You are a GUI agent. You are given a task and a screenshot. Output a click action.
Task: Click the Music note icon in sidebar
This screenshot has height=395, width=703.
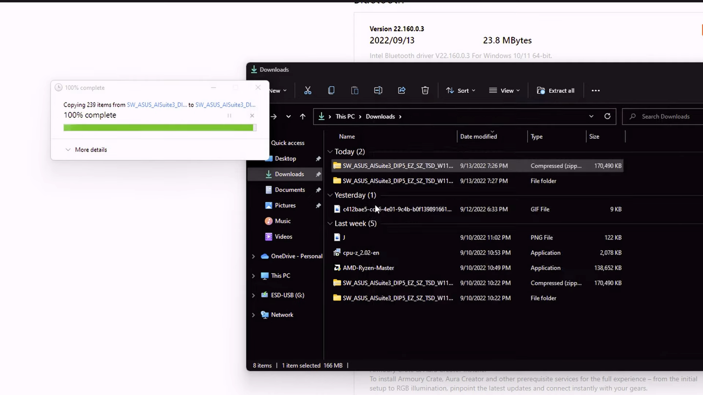pyautogui.click(x=269, y=221)
